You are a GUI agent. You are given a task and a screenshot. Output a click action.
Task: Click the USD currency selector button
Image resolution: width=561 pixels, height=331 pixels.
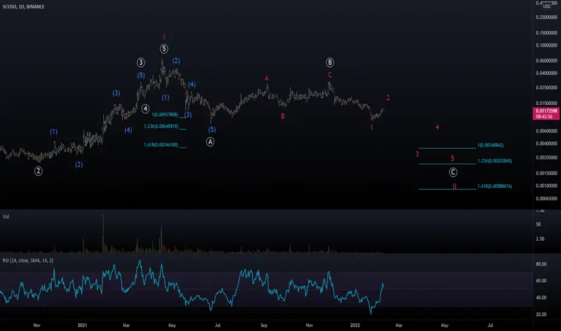[x=547, y=6]
